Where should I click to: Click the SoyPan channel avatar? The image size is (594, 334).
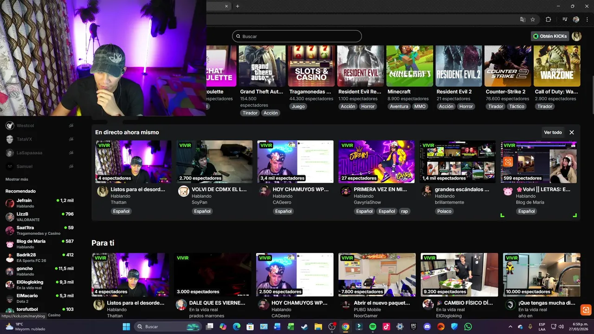[x=183, y=191]
